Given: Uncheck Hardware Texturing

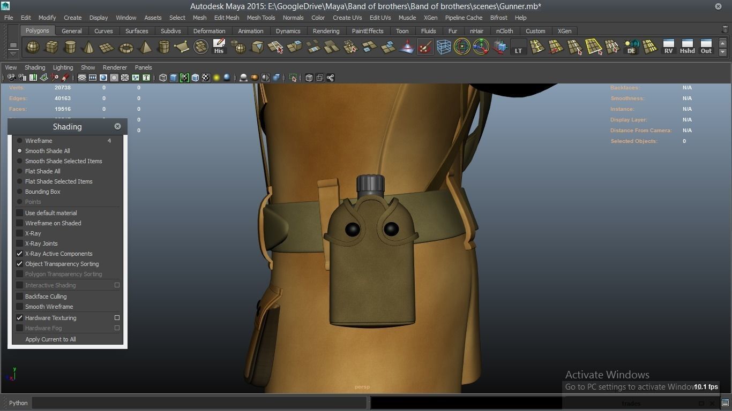Looking at the screenshot, I should tap(20, 318).
